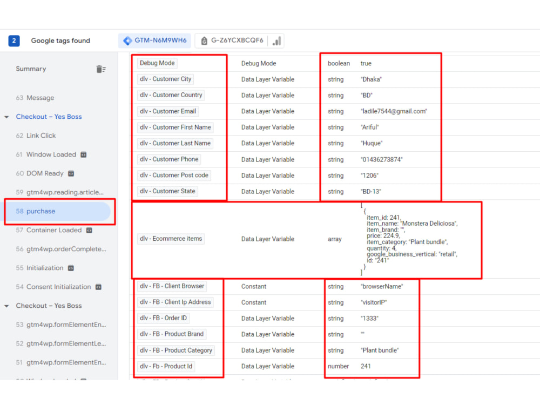Select event 63 Message
Image resolution: width=540 pixels, height=405 pixels.
[x=35, y=98]
